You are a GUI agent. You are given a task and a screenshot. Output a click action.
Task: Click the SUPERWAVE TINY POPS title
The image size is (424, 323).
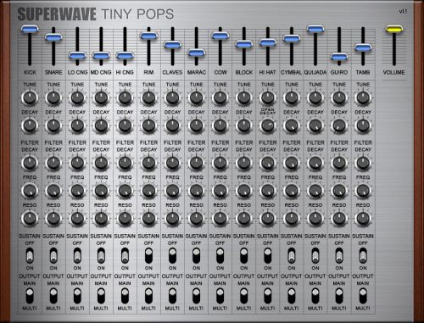point(96,14)
